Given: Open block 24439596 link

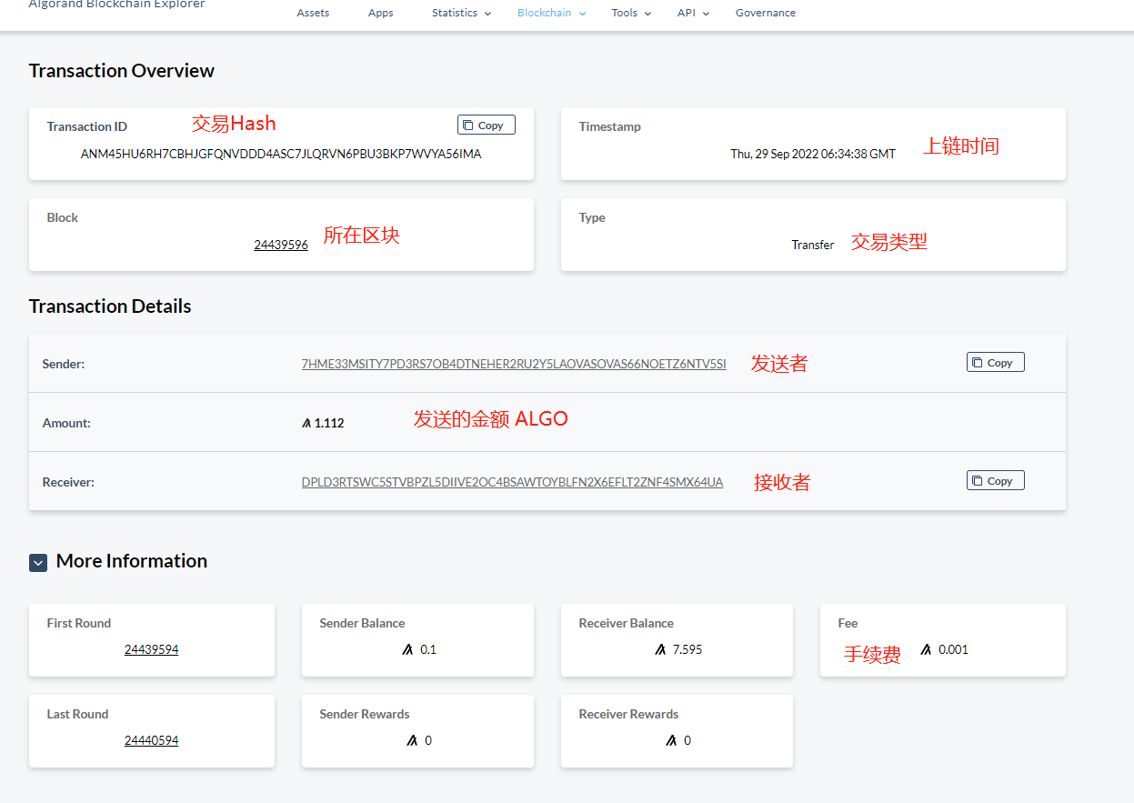Looking at the screenshot, I should [x=281, y=245].
